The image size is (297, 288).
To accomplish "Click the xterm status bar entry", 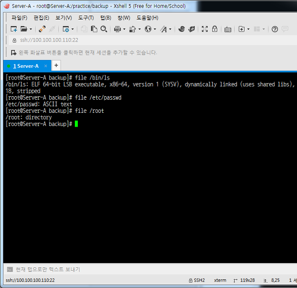I will pos(220,280).
